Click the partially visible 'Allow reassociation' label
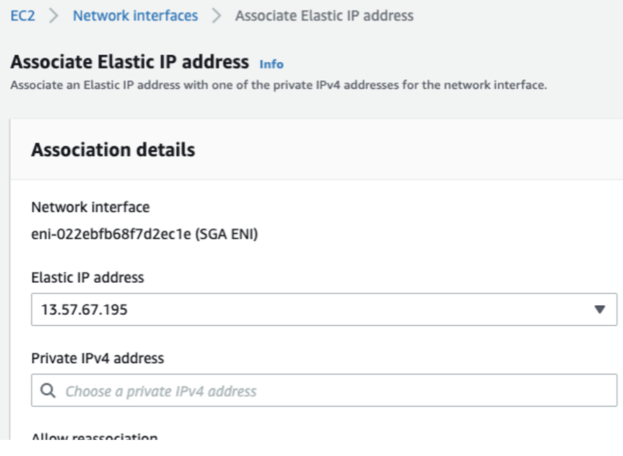This screenshot has width=623, height=456. pos(94,438)
